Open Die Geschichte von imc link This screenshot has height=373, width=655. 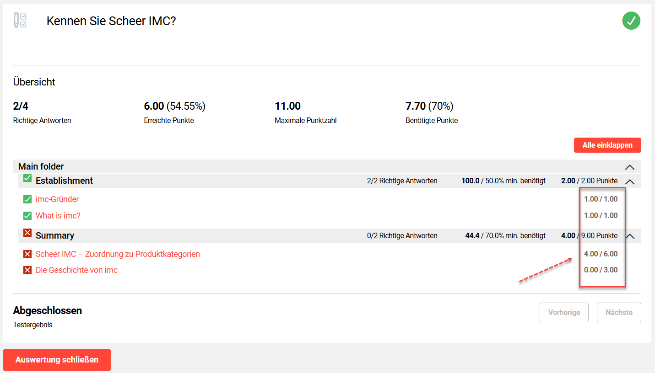click(x=76, y=270)
